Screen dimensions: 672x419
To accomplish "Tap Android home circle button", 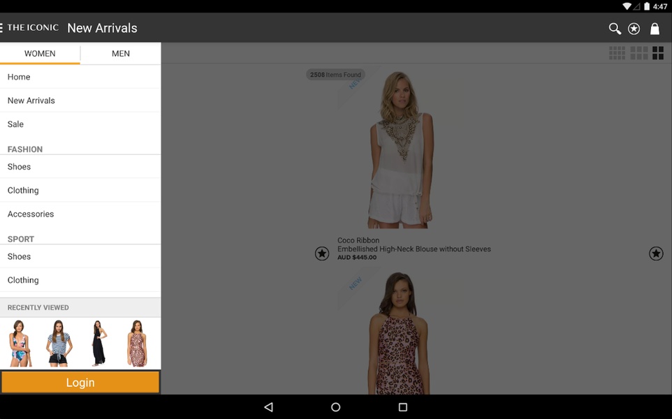I will coord(335,407).
